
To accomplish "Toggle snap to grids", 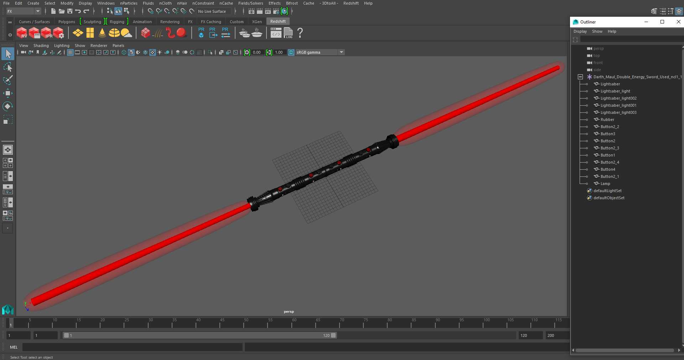I will point(150,11).
